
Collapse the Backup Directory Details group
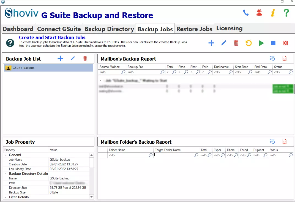click(x=6, y=173)
